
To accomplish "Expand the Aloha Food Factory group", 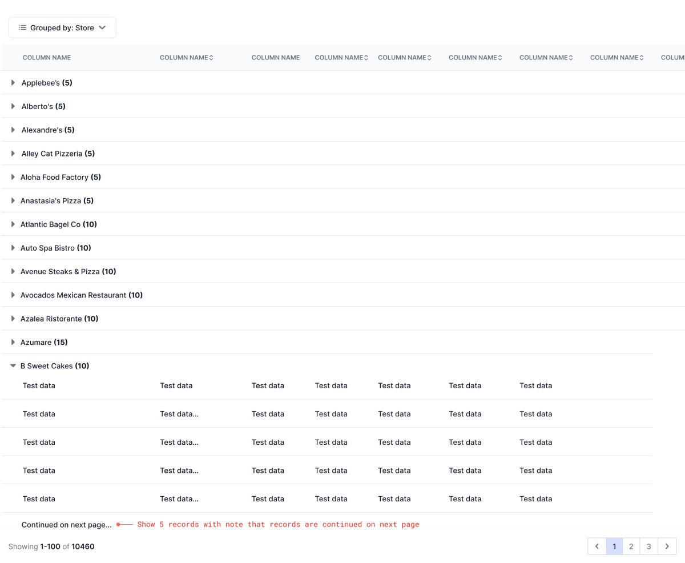I will click(13, 177).
